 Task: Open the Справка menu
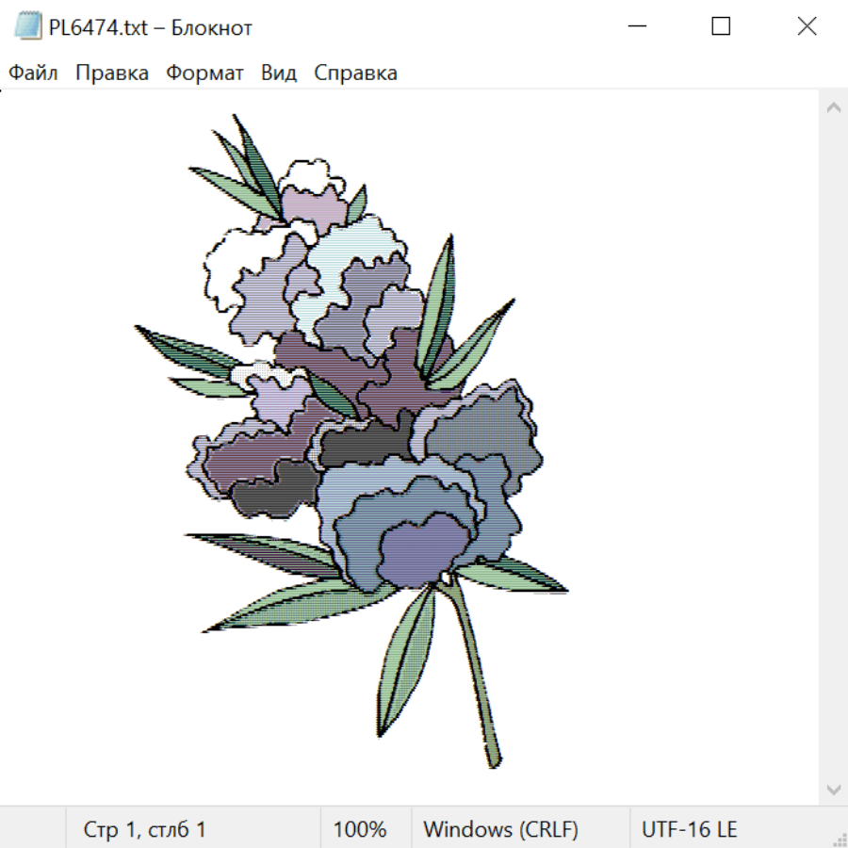355,73
